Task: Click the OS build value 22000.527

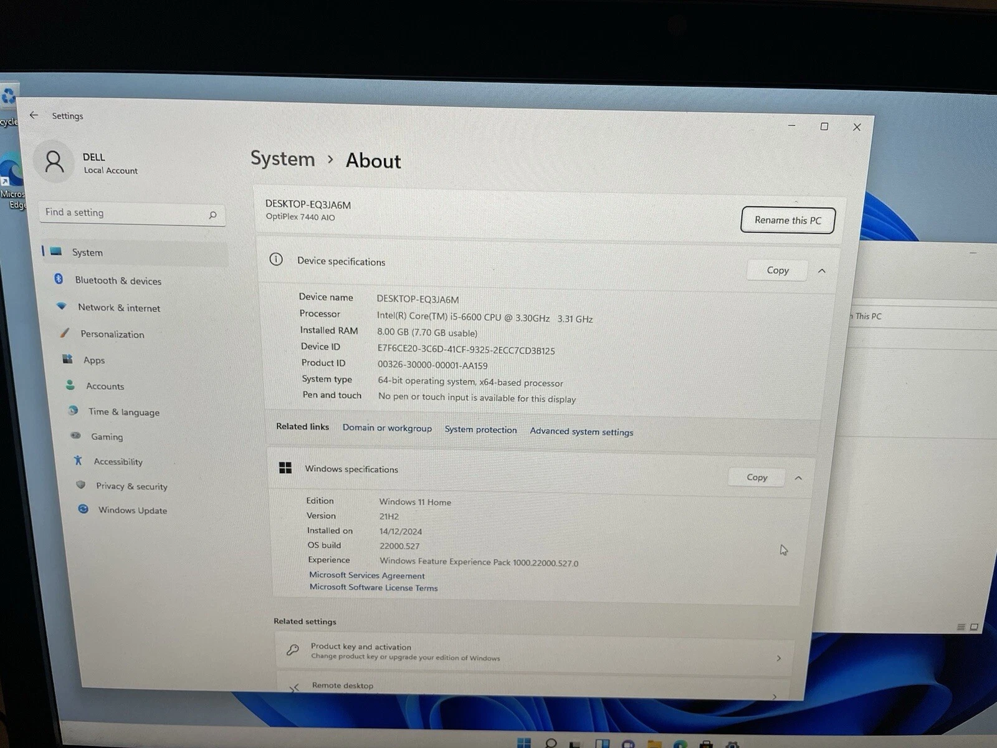Action: coord(399,546)
